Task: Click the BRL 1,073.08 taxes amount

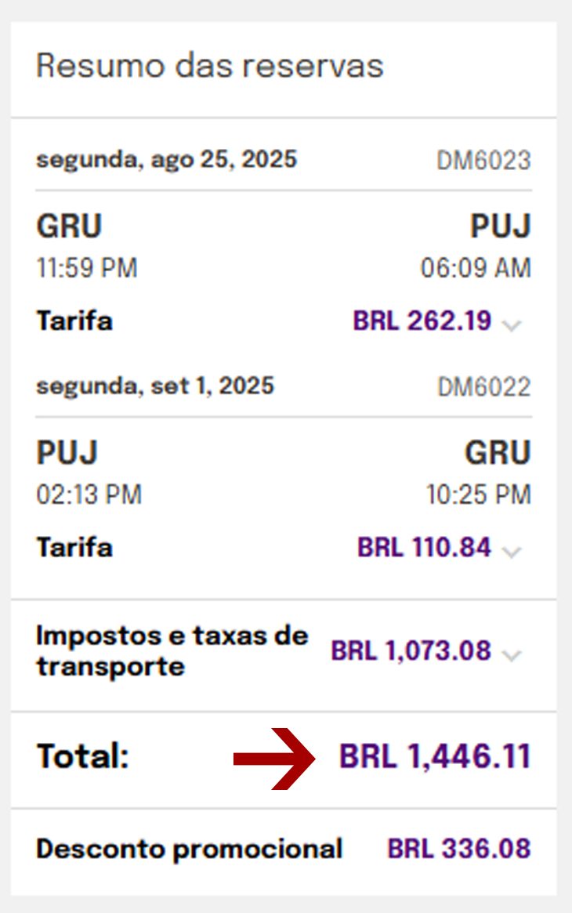Action: pos(411,650)
